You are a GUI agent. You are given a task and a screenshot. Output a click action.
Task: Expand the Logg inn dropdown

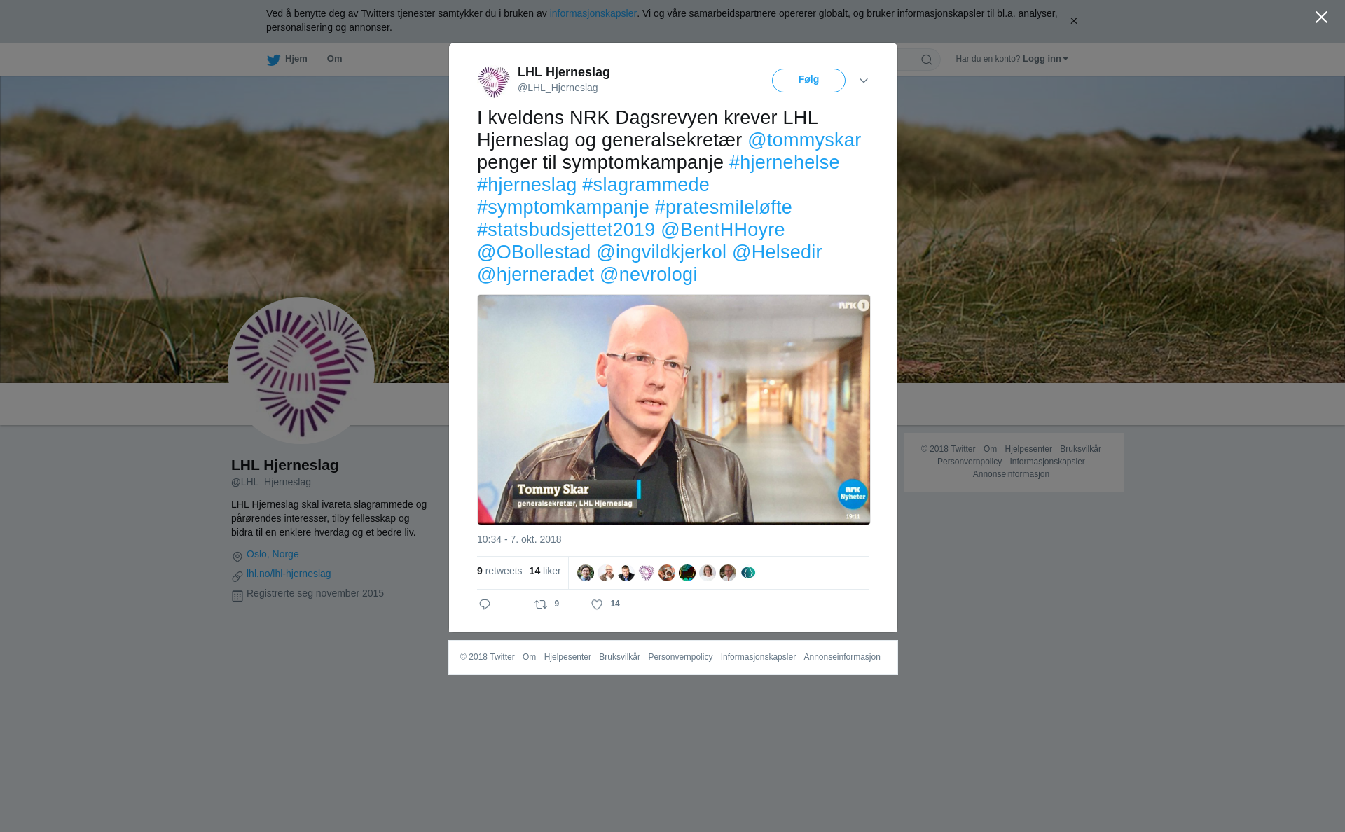pos(1044,59)
